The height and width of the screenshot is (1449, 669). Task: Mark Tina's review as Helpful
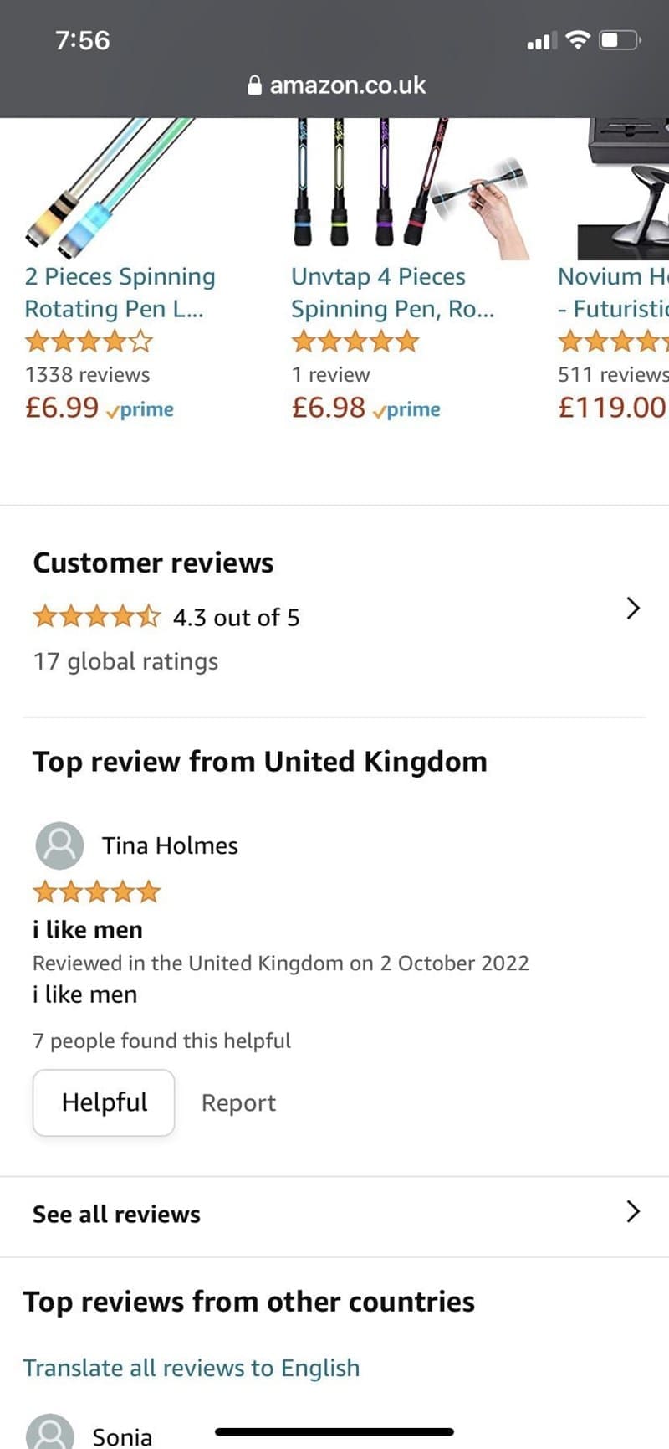103,1102
